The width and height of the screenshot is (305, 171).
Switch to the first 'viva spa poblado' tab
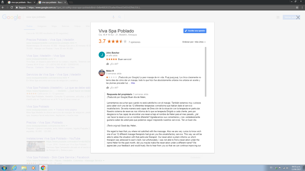[x=21, y=2]
